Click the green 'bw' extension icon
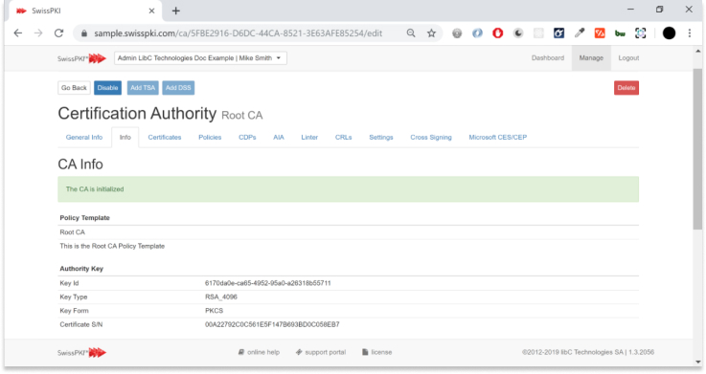Image resolution: width=706 pixels, height=374 pixels. pyautogui.click(x=620, y=33)
